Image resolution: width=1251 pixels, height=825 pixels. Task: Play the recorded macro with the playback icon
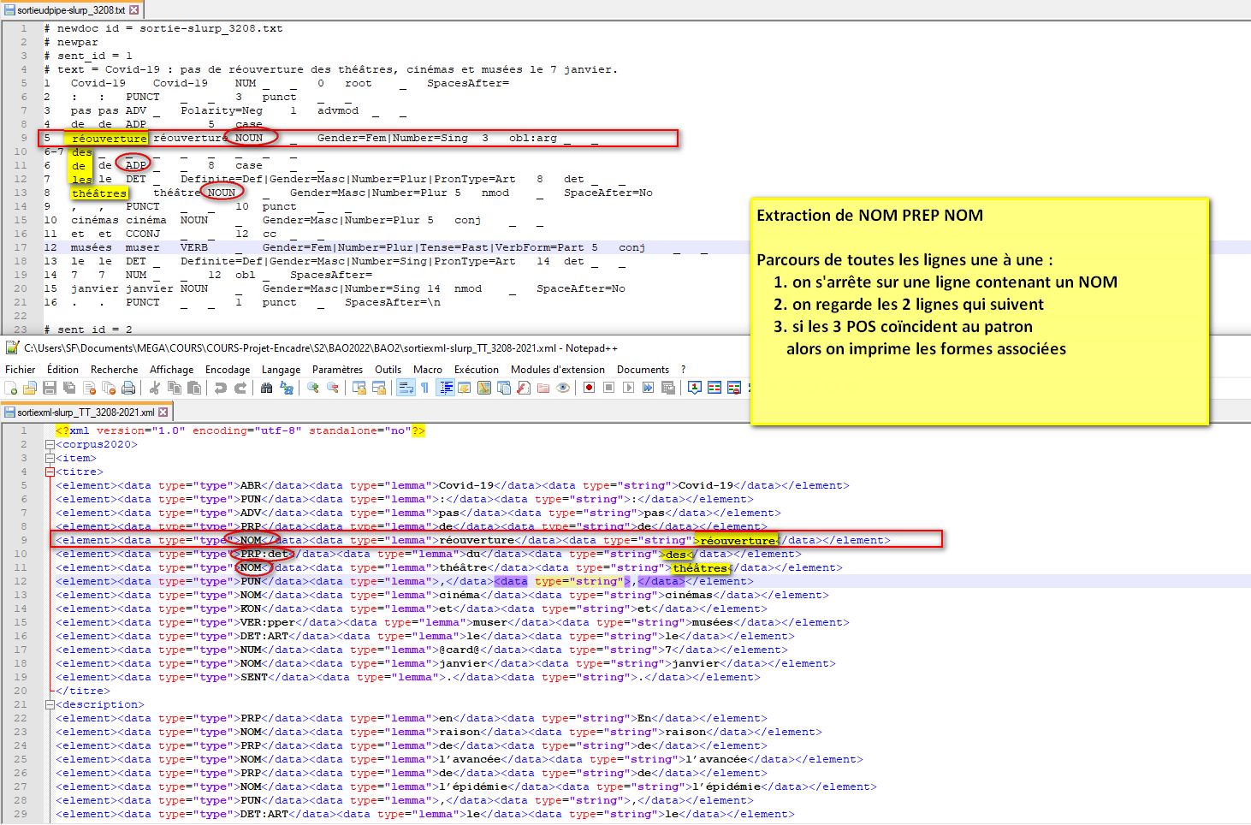(x=628, y=388)
